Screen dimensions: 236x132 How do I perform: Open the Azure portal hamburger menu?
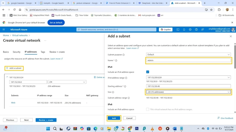coord(4,30)
